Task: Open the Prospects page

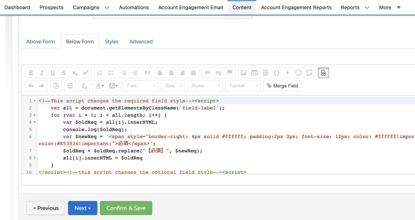Action: pyautogui.click(x=51, y=7)
